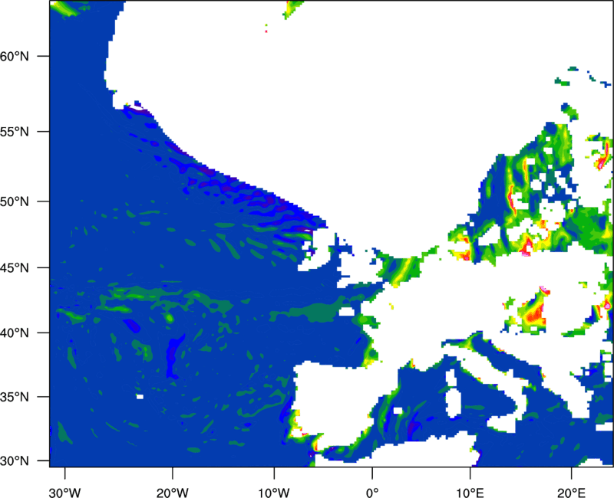Click the 40°N latitude label
Image resolution: width=614 pixels, height=498 pixels.
pos(15,333)
